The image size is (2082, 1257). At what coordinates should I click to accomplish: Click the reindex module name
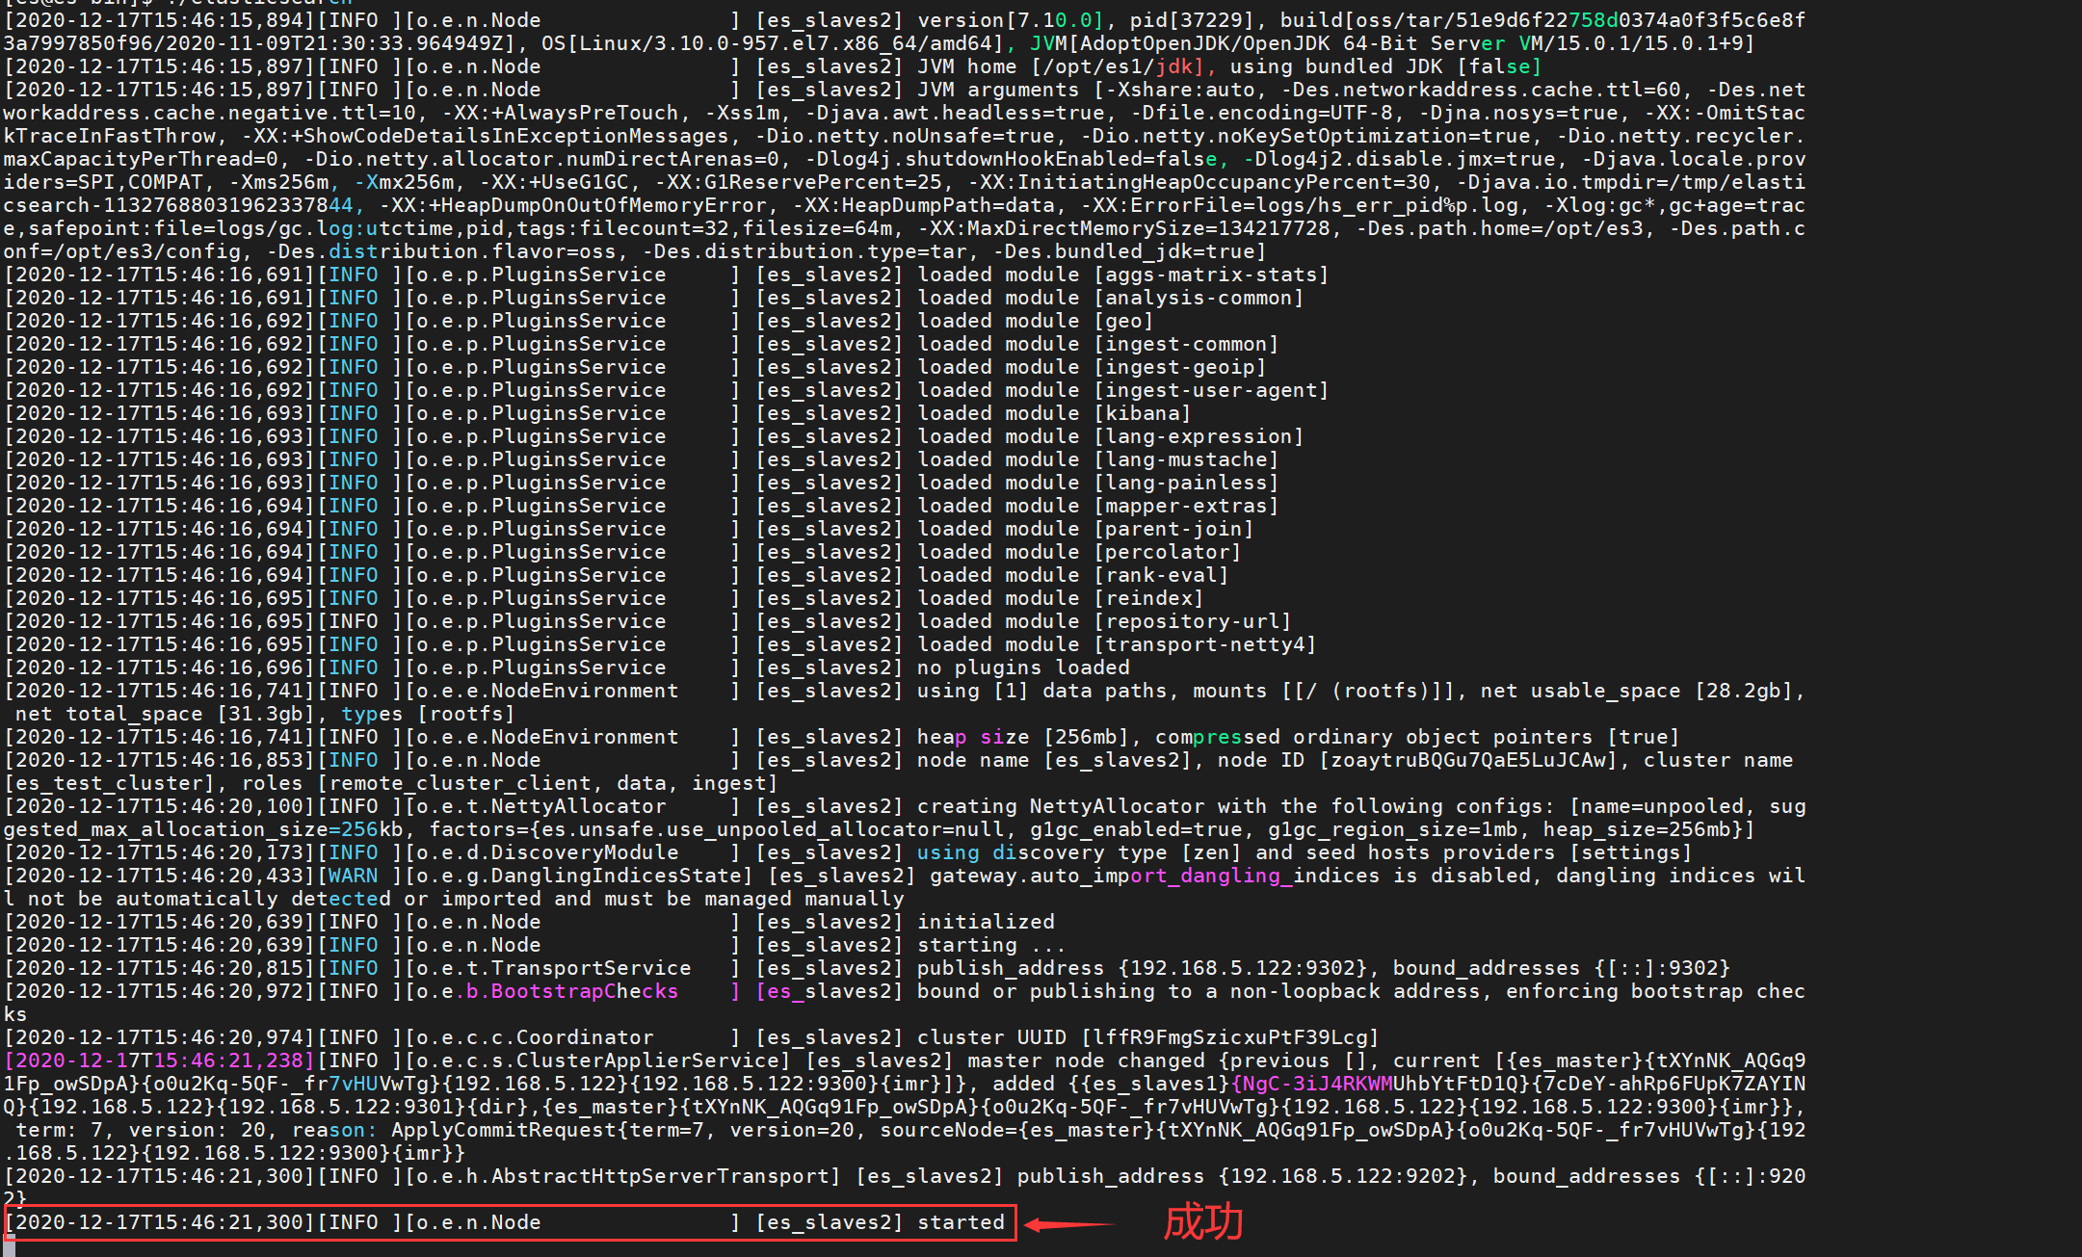tap(1148, 598)
